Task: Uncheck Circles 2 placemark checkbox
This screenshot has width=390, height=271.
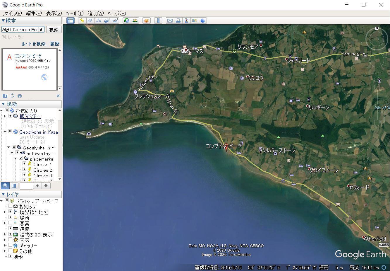Action: [x=25, y=170]
